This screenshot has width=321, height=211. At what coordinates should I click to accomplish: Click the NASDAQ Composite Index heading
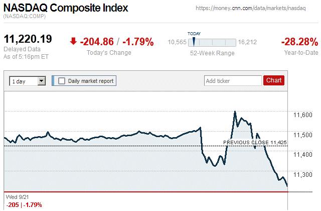click(66, 9)
